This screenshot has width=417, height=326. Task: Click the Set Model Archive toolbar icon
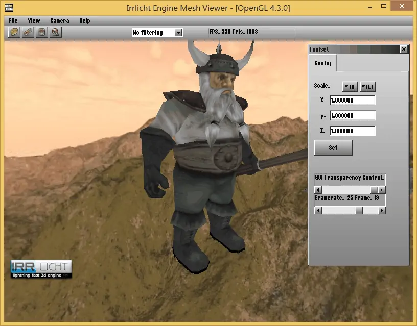pyautogui.click(x=42, y=32)
